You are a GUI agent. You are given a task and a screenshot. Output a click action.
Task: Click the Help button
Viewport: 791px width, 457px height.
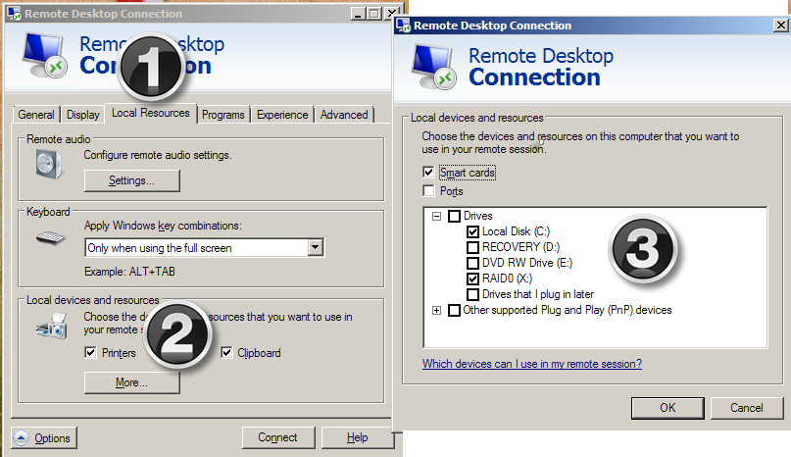(x=357, y=437)
